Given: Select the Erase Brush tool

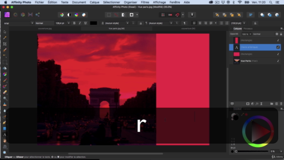Looking at the screenshot, I should pos(5,92).
